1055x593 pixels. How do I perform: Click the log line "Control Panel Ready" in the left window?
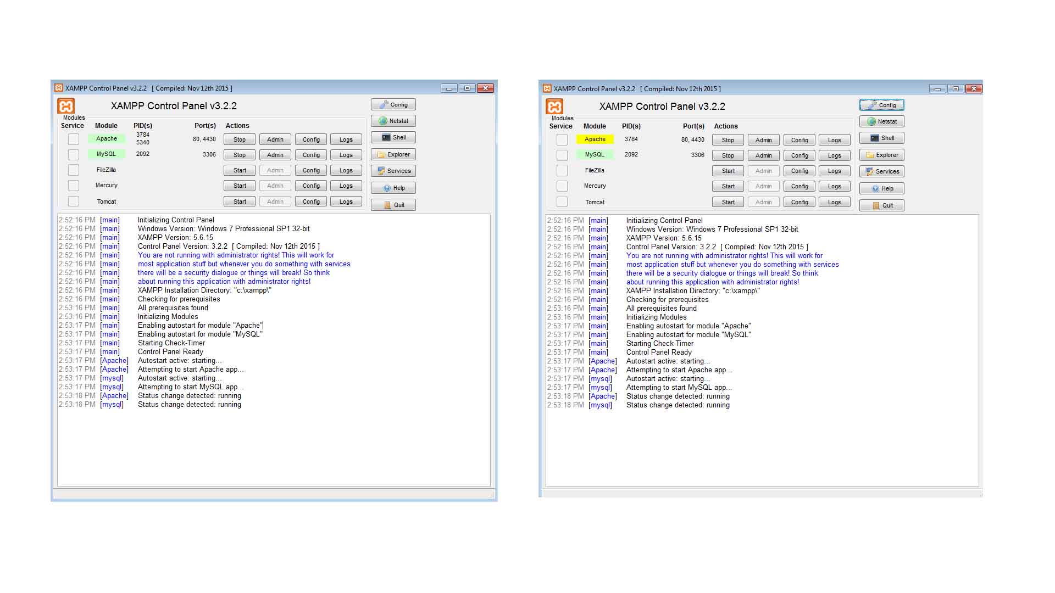pos(170,351)
